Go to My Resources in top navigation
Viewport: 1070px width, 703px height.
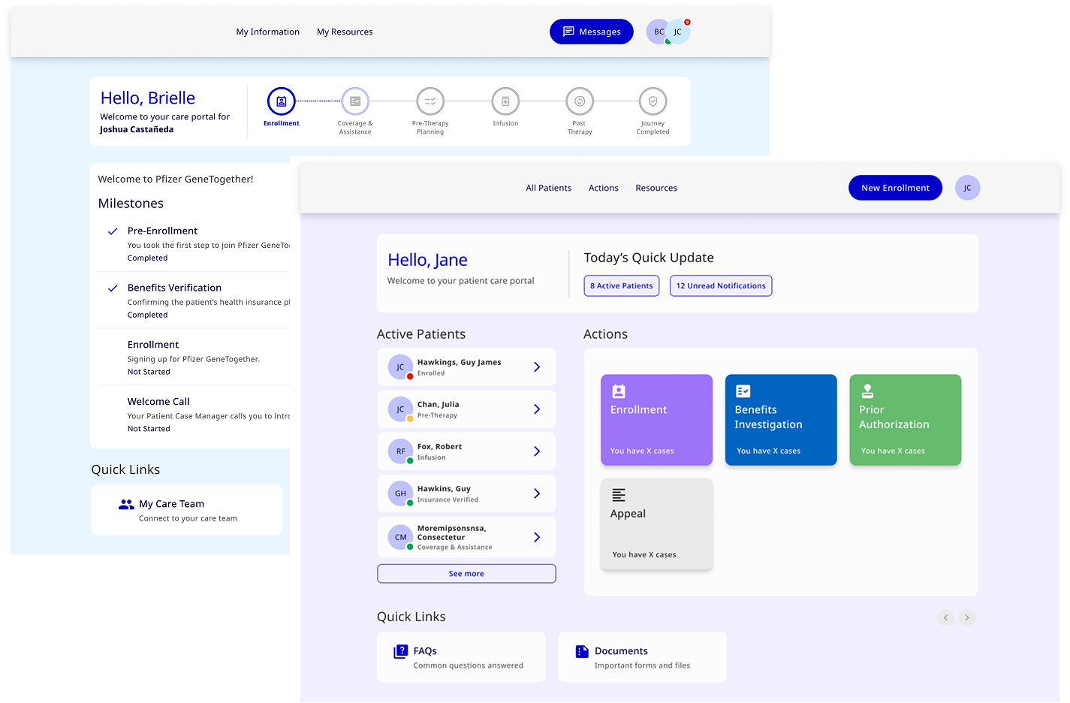coord(345,32)
